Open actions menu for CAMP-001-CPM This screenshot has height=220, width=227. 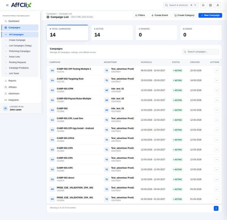(x=216, y=90)
